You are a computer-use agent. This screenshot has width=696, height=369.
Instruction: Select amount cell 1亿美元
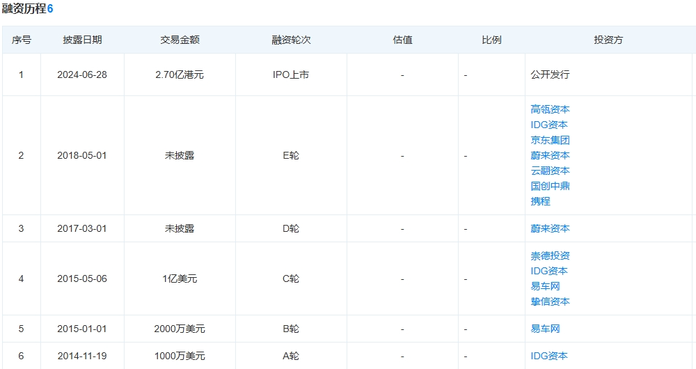[x=180, y=278]
